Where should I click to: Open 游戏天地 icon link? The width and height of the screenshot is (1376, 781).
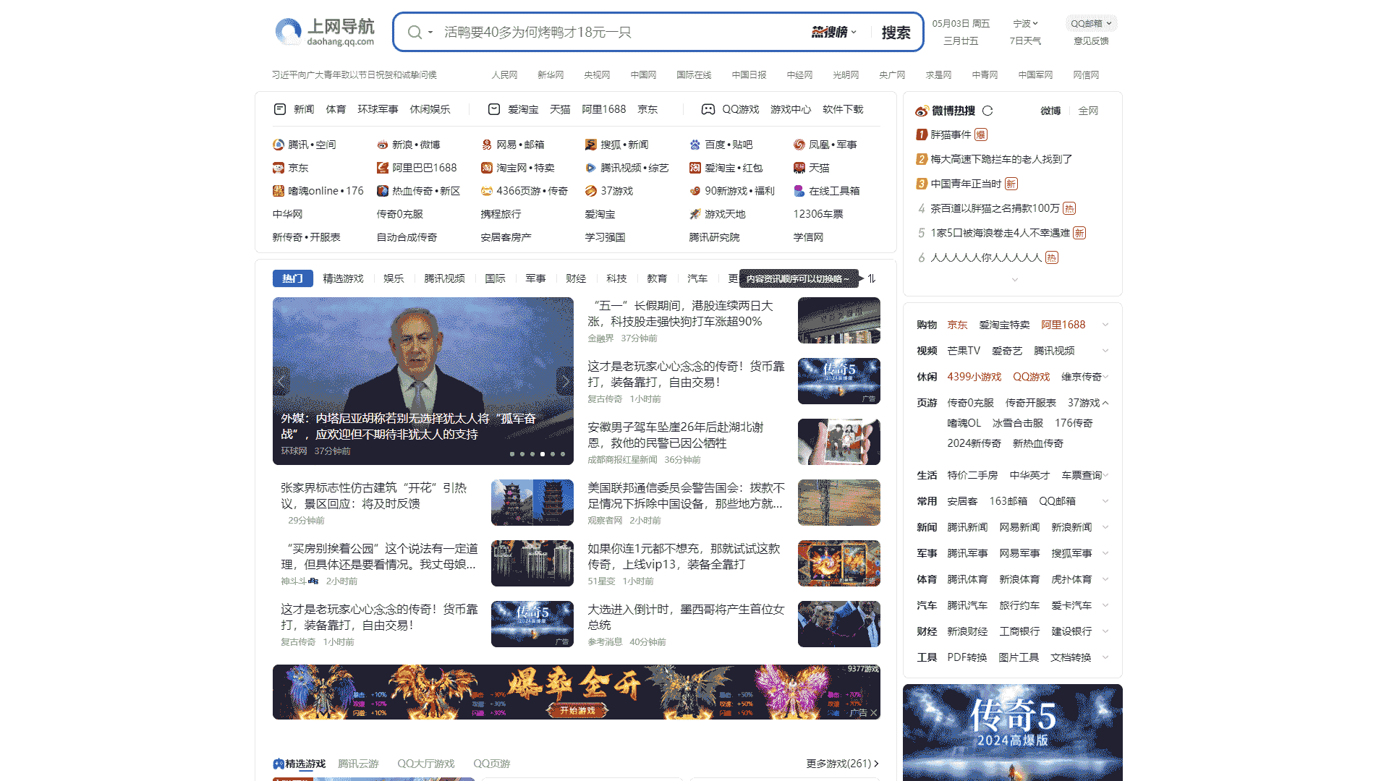(x=695, y=214)
